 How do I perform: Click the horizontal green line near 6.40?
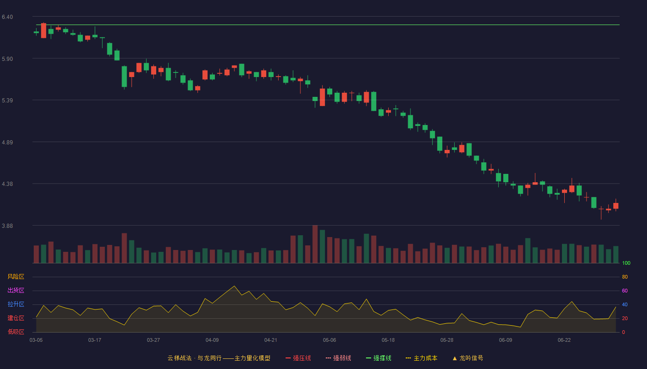click(x=328, y=25)
